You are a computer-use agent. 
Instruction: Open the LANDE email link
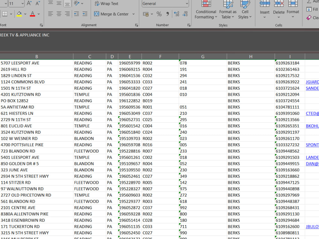coord(312,157)
